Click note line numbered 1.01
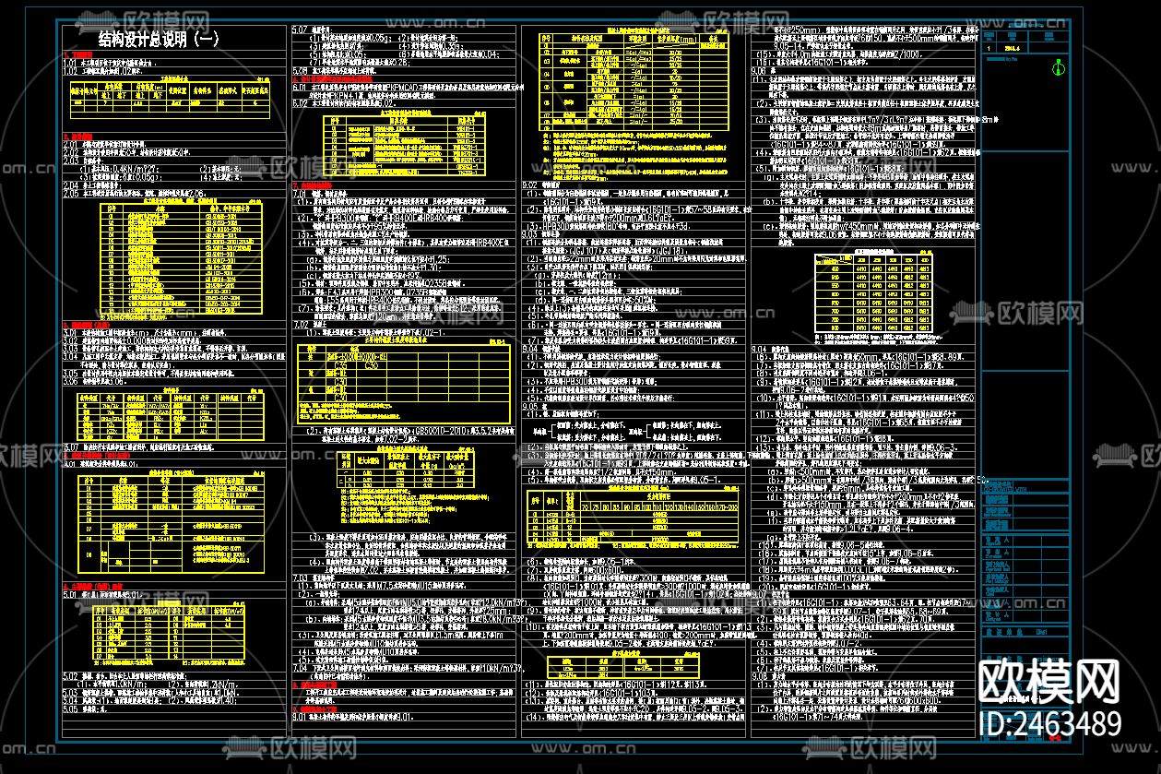 pos(109,63)
